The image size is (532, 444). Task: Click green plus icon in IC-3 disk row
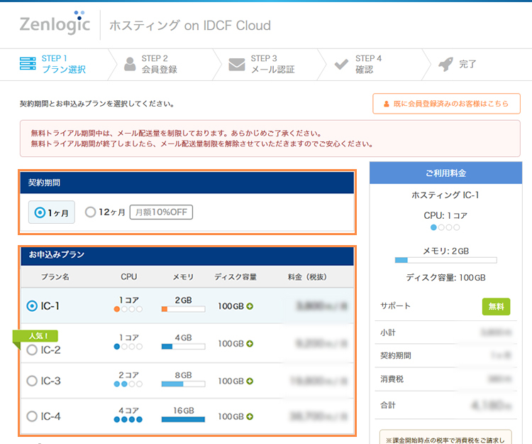250,381
